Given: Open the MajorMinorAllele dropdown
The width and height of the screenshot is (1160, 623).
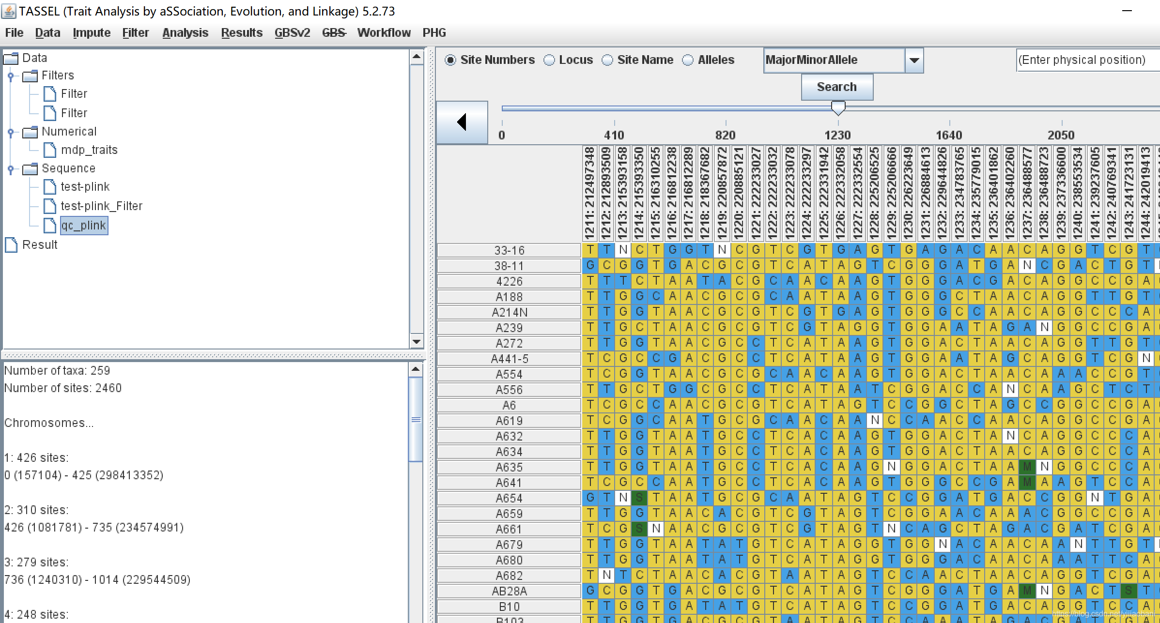Looking at the screenshot, I should tap(914, 61).
